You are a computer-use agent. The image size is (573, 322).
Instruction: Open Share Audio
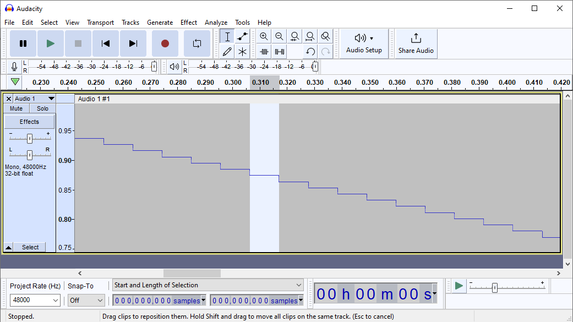pos(416,43)
